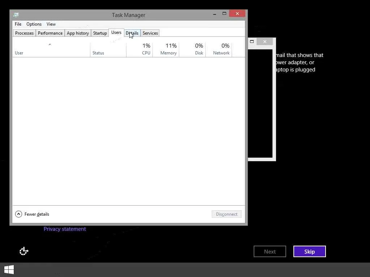Sort by the Disk column header
Viewport: 370px width, 277px height.
(192, 49)
